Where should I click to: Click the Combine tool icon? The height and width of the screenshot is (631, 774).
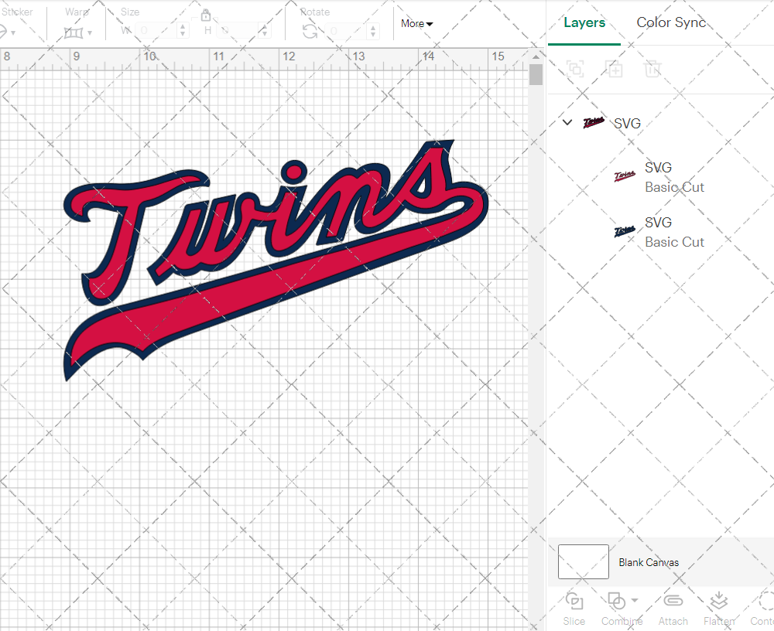[x=616, y=602]
